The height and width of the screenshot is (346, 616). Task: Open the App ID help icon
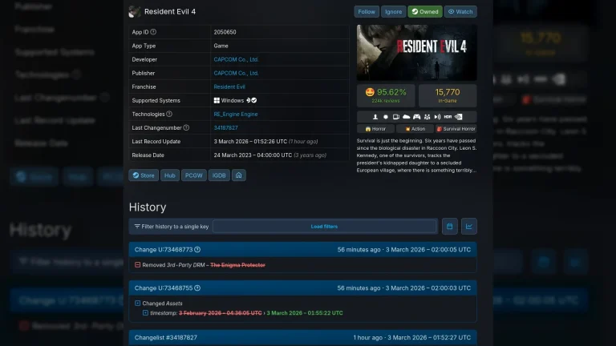coord(153,32)
